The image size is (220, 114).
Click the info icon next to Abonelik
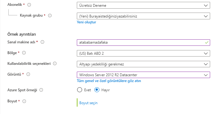29,5
